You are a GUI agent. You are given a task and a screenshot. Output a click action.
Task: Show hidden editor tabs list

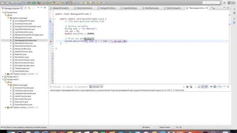tap(213, 8)
